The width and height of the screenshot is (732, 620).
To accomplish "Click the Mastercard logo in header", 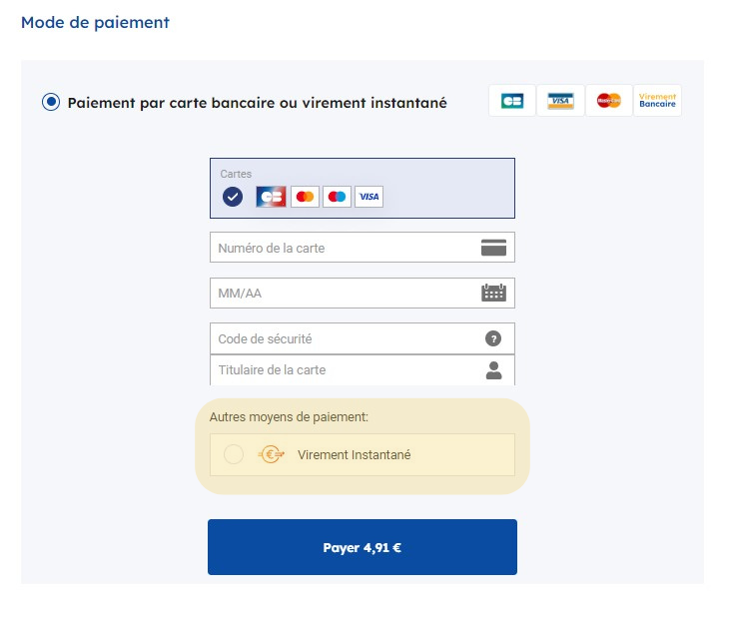I will 608,101.
